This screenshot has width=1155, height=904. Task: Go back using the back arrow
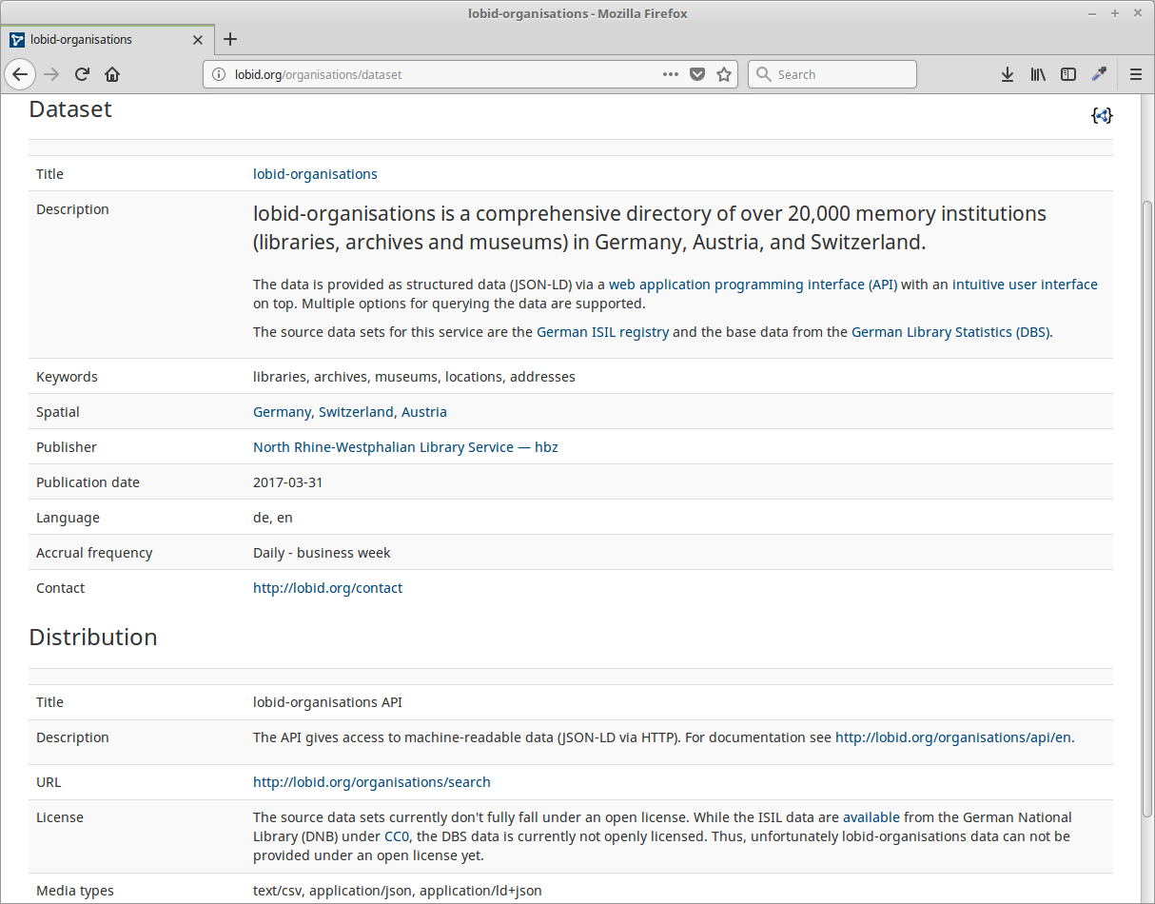(x=20, y=74)
